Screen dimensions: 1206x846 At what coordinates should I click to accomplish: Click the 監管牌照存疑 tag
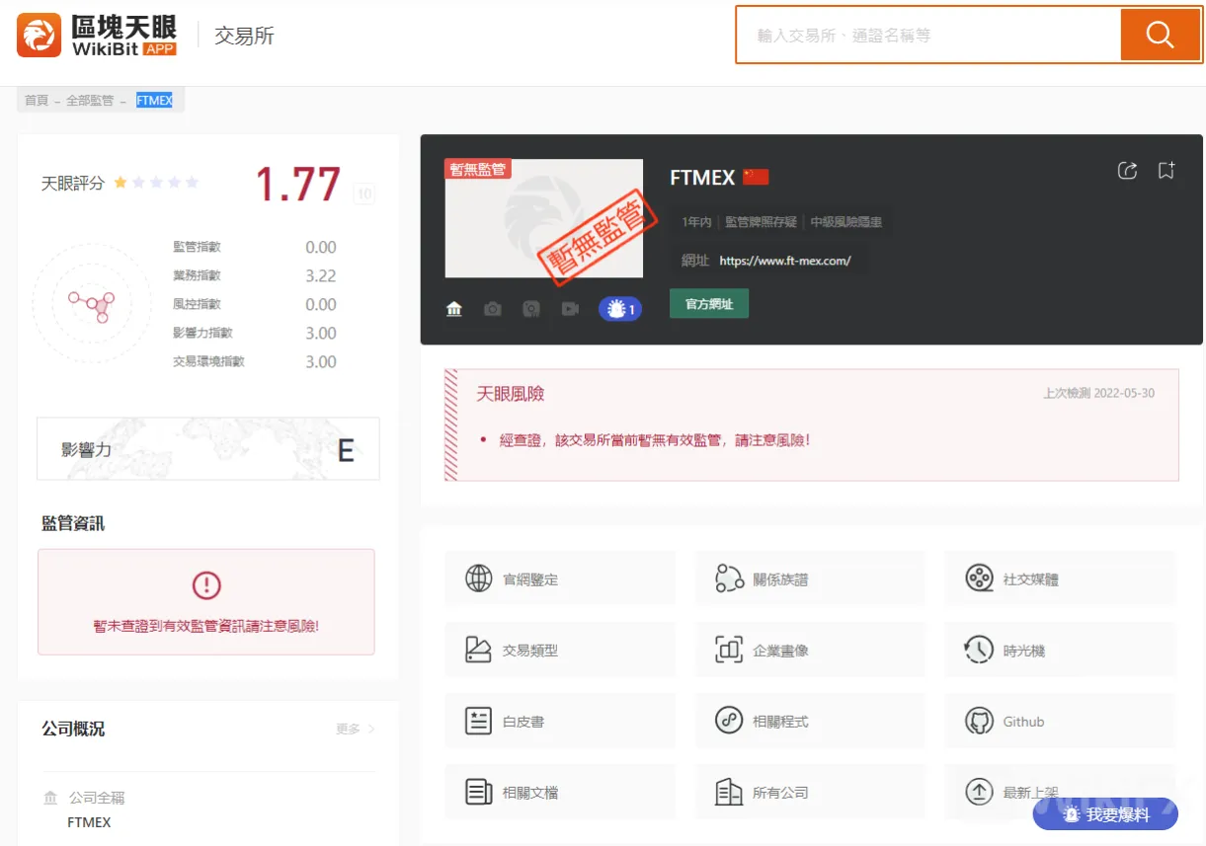click(761, 222)
